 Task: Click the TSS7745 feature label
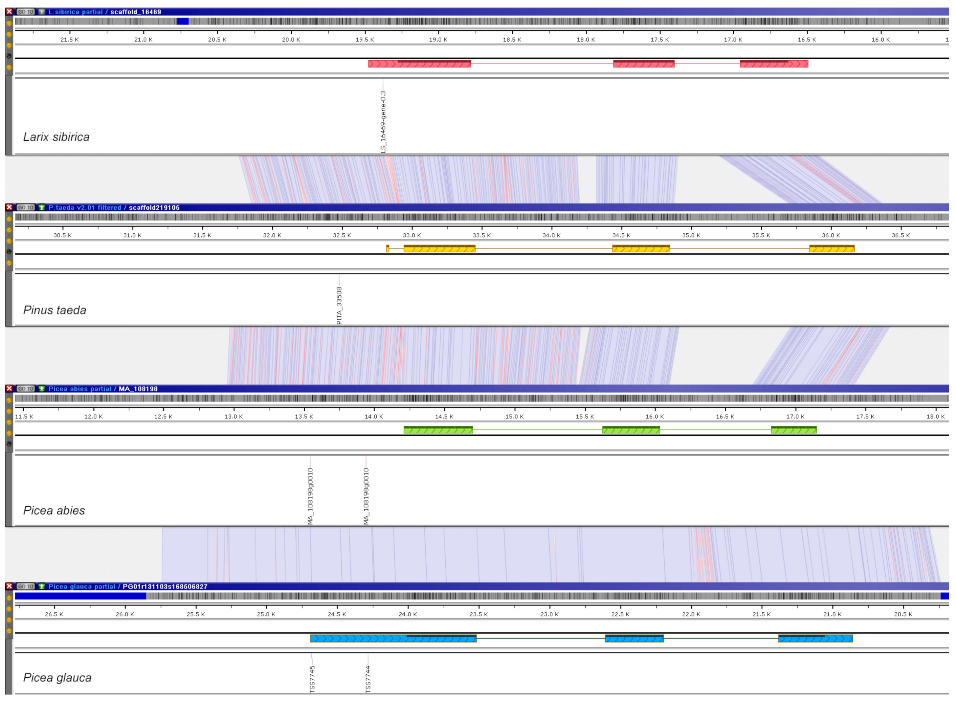tap(312, 679)
